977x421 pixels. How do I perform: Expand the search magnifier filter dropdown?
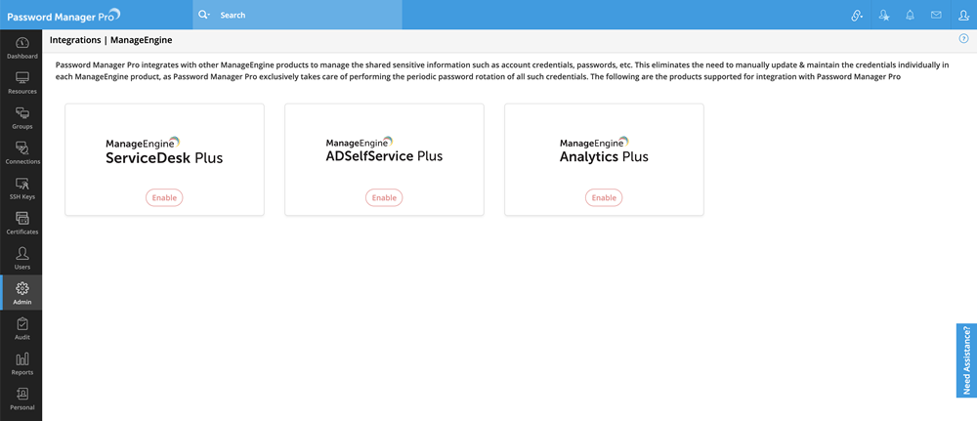pos(204,16)
